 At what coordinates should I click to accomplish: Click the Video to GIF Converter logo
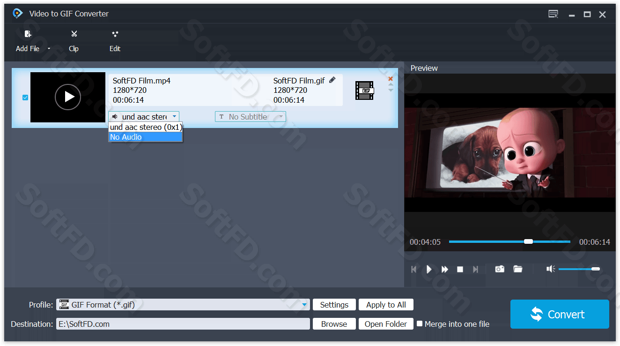coord(18,14)
